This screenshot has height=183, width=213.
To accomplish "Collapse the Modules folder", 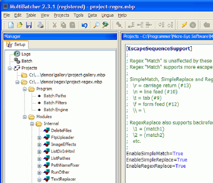I will point(25,117).
